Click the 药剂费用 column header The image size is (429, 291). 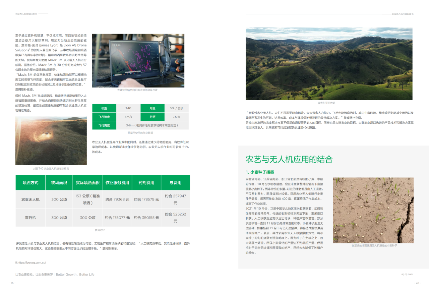coord(146,183)
